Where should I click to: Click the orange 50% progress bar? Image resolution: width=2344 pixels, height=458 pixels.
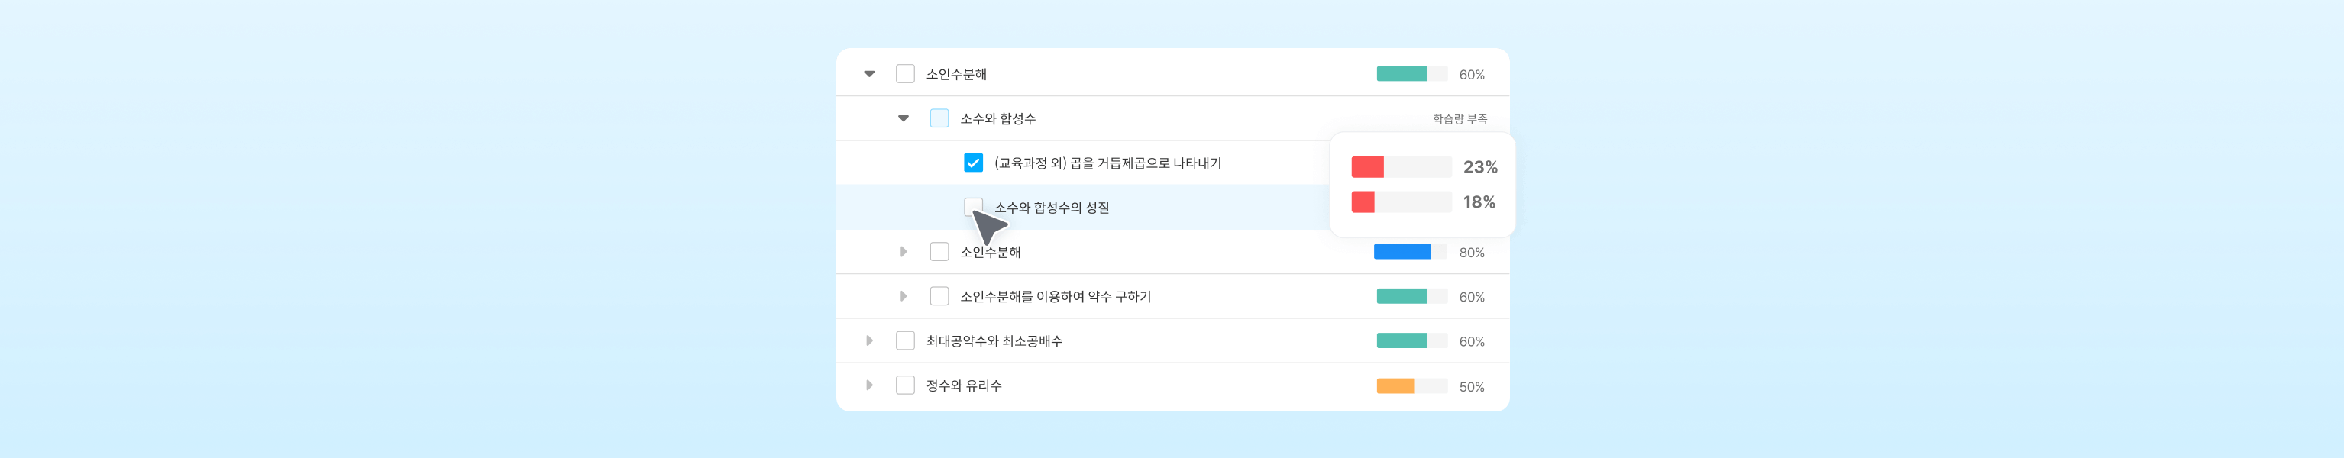(1411, 386)
